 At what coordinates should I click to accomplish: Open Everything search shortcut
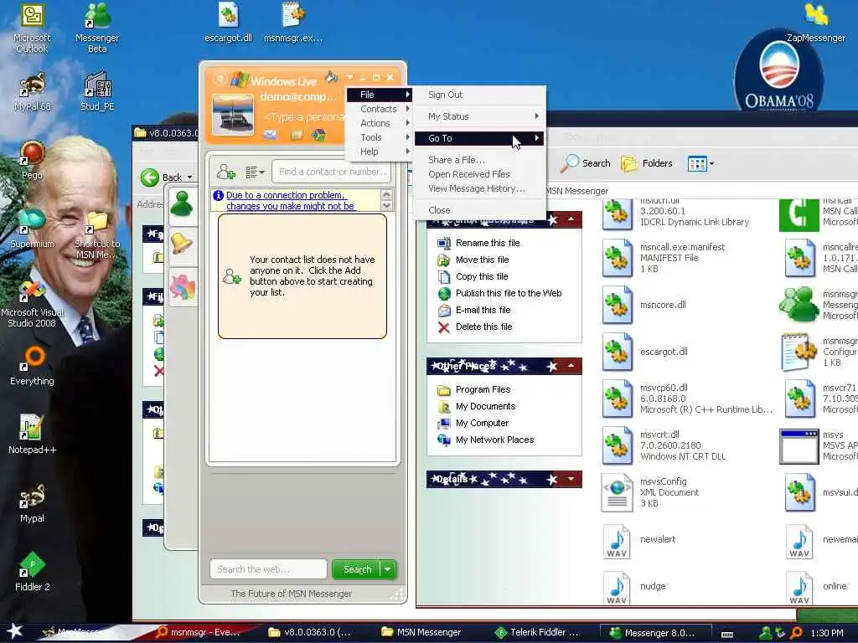[32, 367]
